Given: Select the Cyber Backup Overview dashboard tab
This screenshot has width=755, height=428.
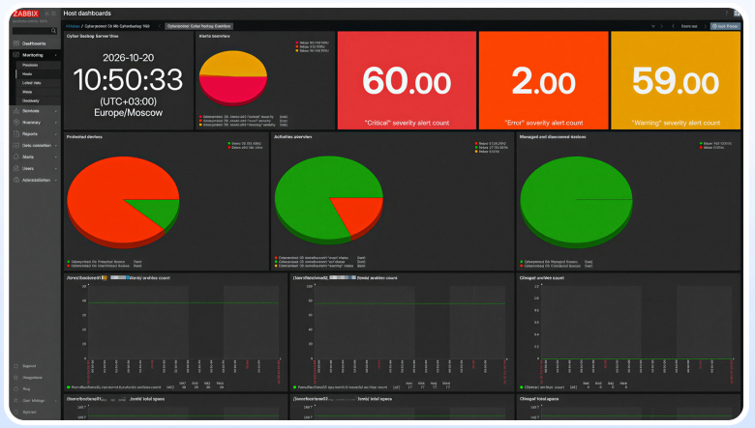Looking at the screenshot, I should pos(199,26).
